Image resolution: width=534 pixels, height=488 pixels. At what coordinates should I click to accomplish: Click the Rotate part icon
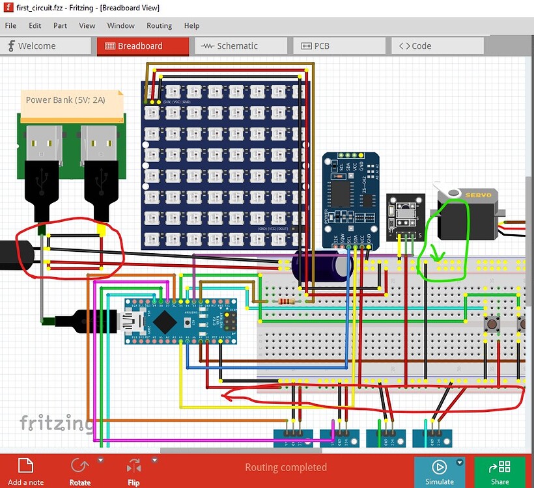tap(79, 466)
